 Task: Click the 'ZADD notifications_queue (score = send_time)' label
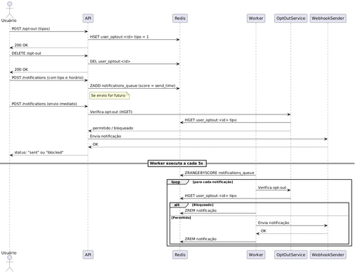point(132,85)
